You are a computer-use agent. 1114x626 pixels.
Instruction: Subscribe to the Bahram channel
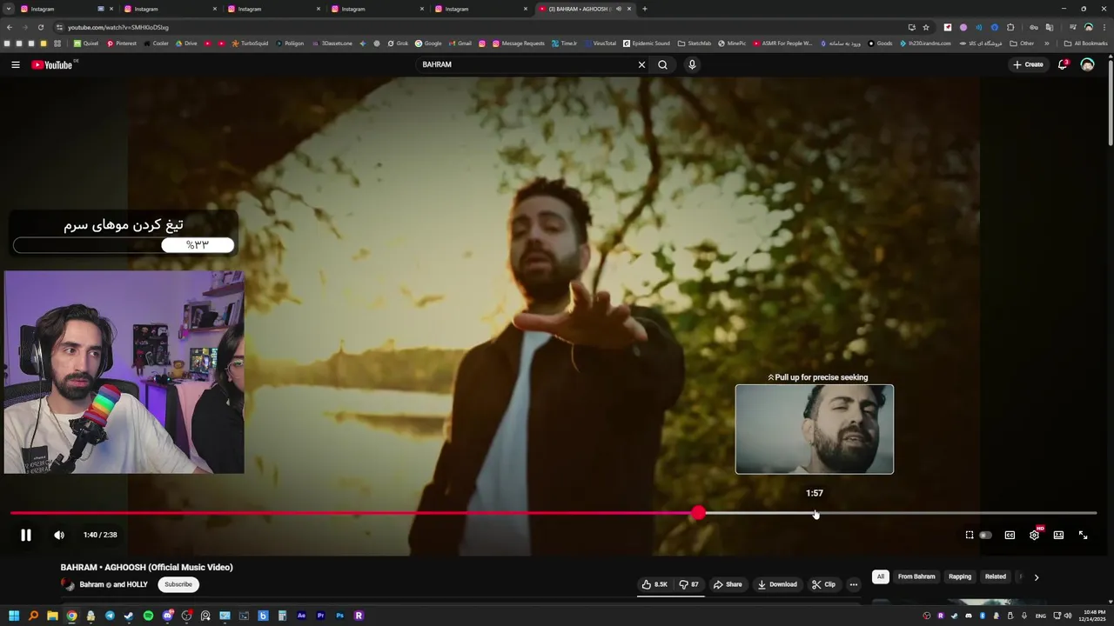pyautogui.click(x=178, y=584)
